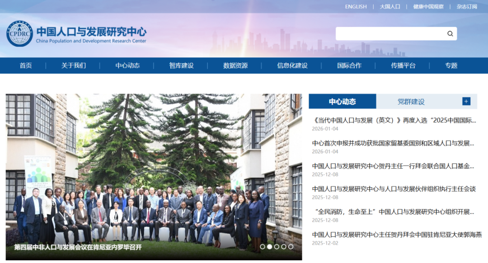Click the plus icon beside 党群建设
This screenshot has width=488, height=263.
tap(465, 101)
